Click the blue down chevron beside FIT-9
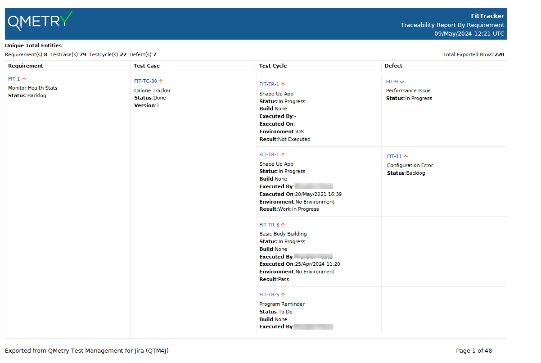541x363 pixels. (402, 82)
